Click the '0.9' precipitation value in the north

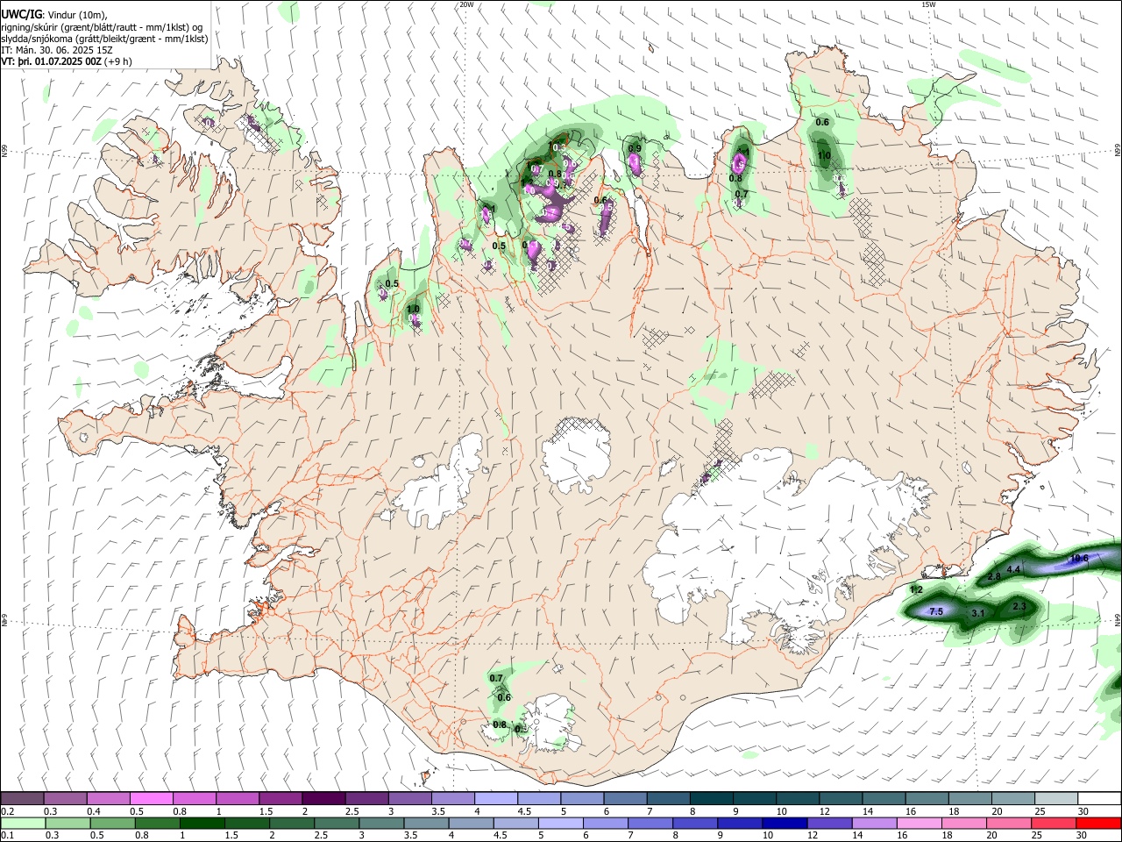(636, 148)
